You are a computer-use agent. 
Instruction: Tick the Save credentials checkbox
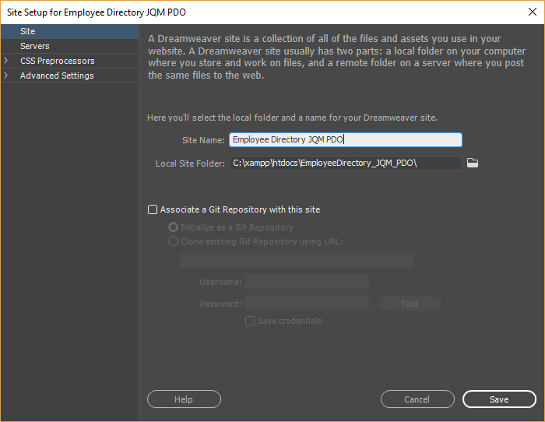point(250,321)
